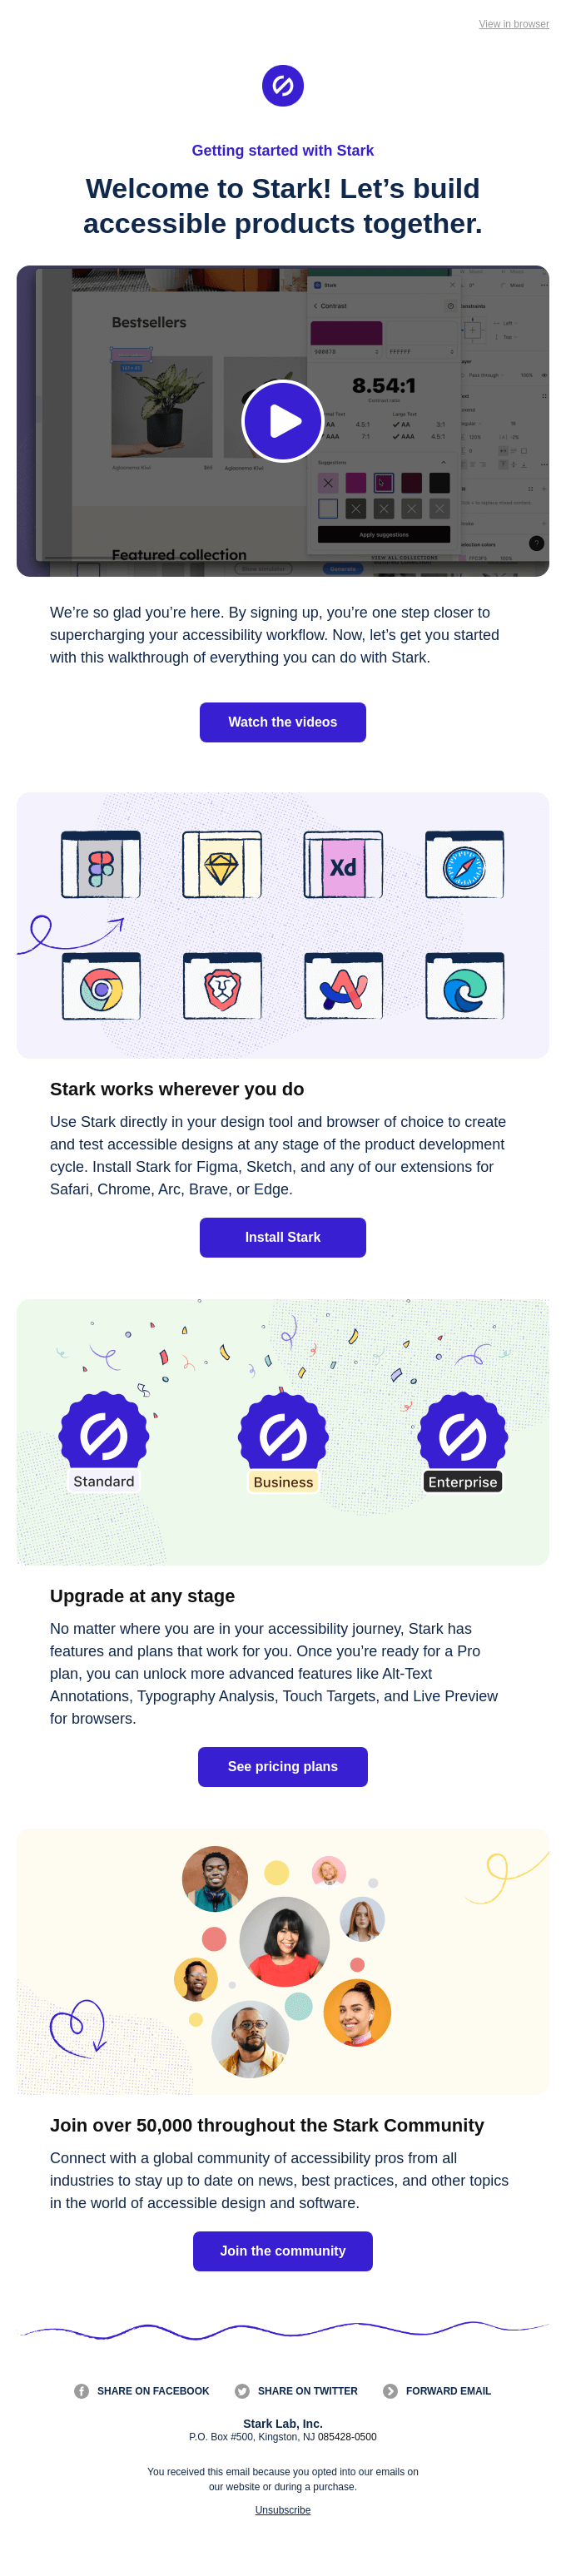The image size is (566, 2576).
Task: Open See pricing plans
Action: [282, 1766]
